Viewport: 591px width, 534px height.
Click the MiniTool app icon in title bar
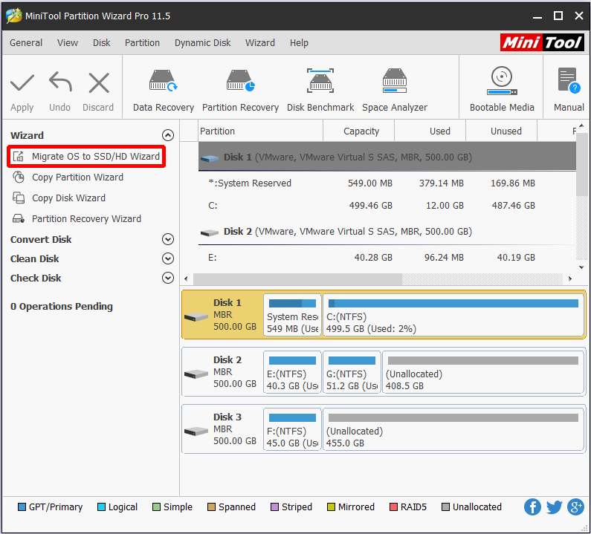coord(14,16)
